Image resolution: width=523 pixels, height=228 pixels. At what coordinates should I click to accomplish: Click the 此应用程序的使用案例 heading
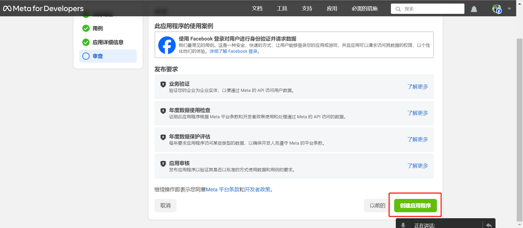(x=184, y=26)
